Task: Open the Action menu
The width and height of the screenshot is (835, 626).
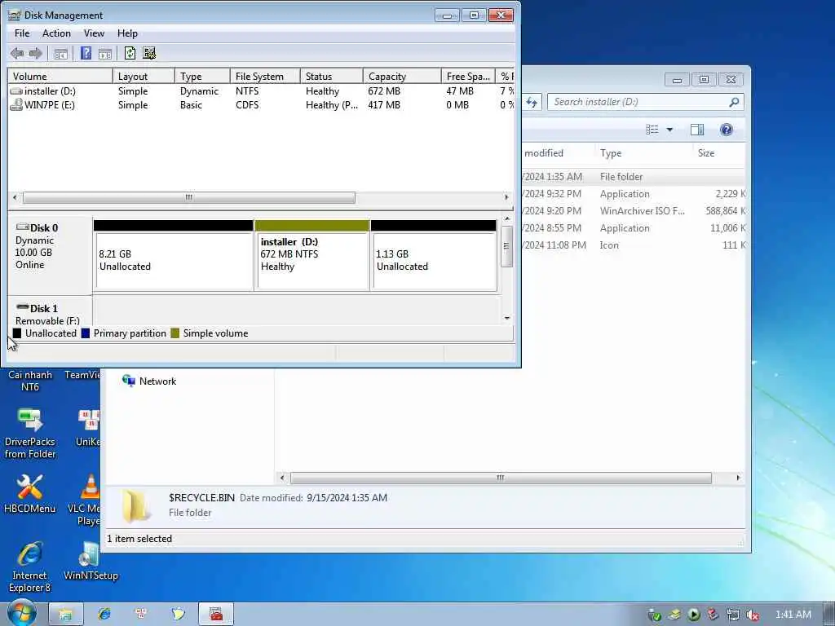Action: [x=56, y=33]
